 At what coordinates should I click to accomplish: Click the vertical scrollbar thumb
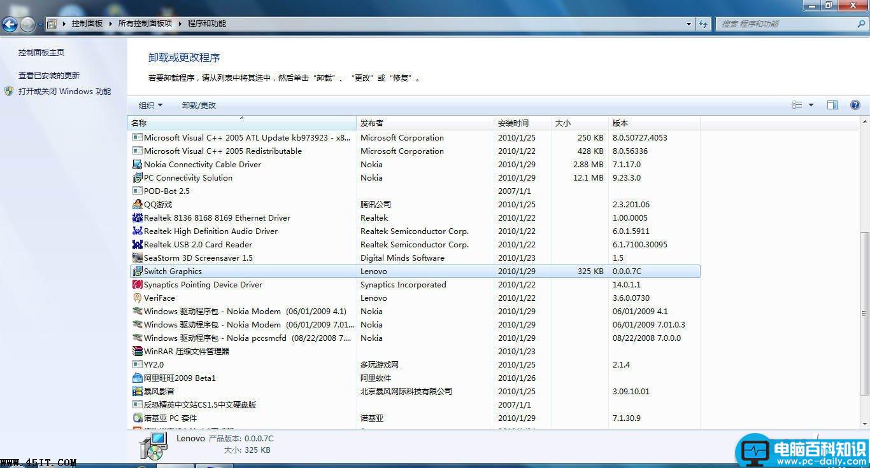[x=864, y=313]
